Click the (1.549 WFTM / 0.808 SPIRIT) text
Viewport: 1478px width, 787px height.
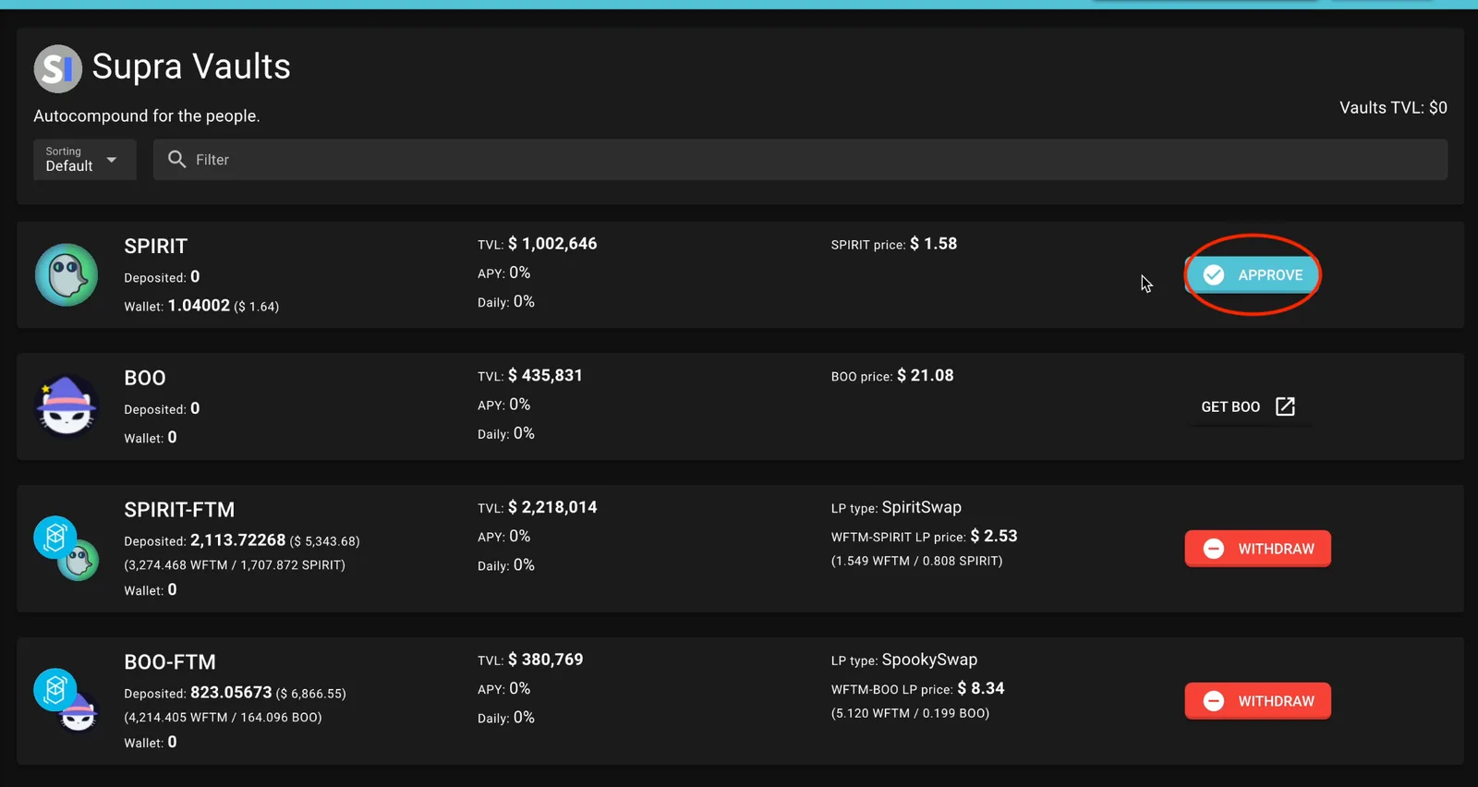coord(916,561)
